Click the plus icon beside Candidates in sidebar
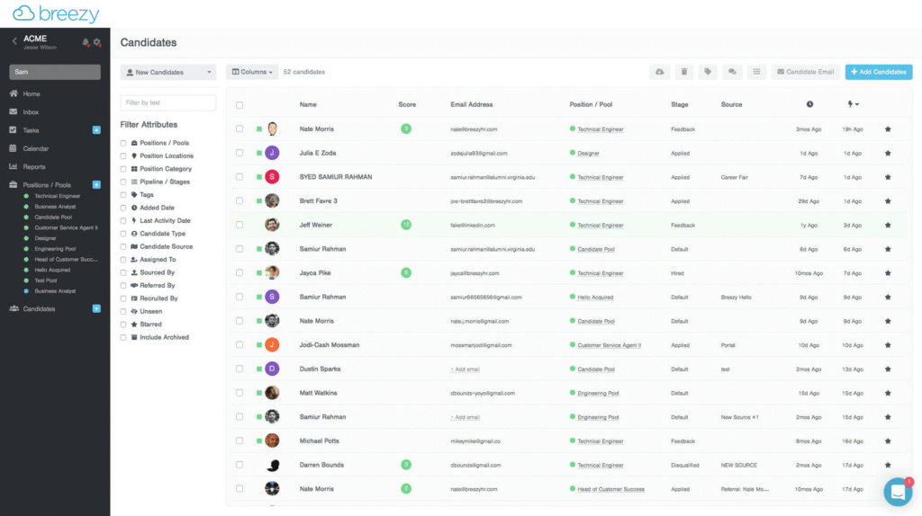 pyautogui.click(x=96, y=308)
